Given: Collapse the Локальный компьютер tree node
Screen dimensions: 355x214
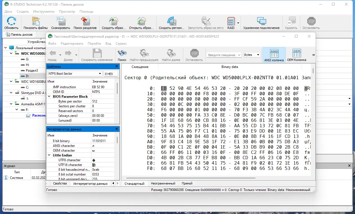Looking at the screenshot, I should [x=6, y=48].
